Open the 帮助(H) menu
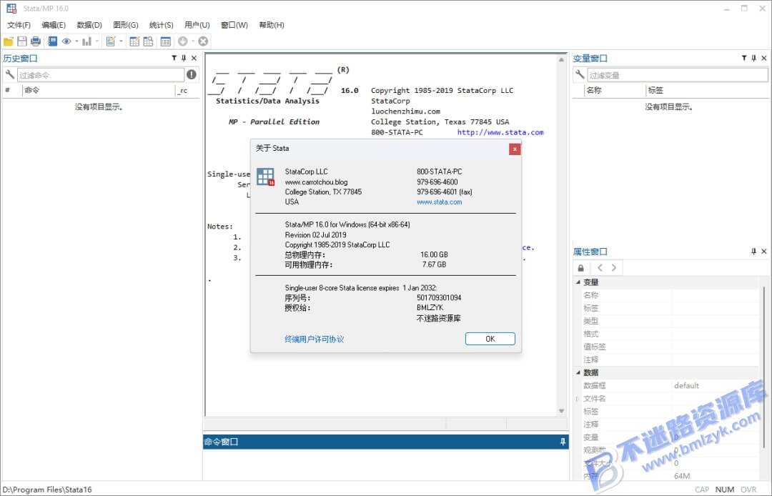This screenshot has width=772, height=496. 272,25
